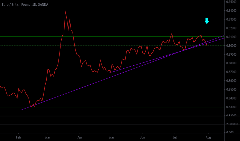Click the 0.85000 price axis label
The image size is (240, 141).
(x=231, y=89)
